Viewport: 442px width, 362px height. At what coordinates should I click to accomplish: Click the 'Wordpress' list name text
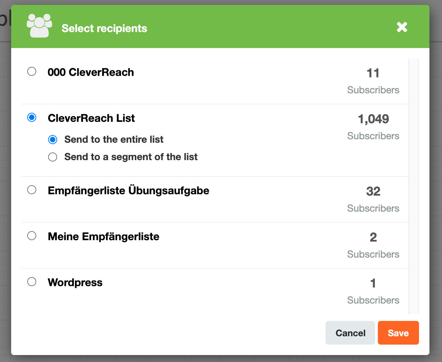coord(75,282)
